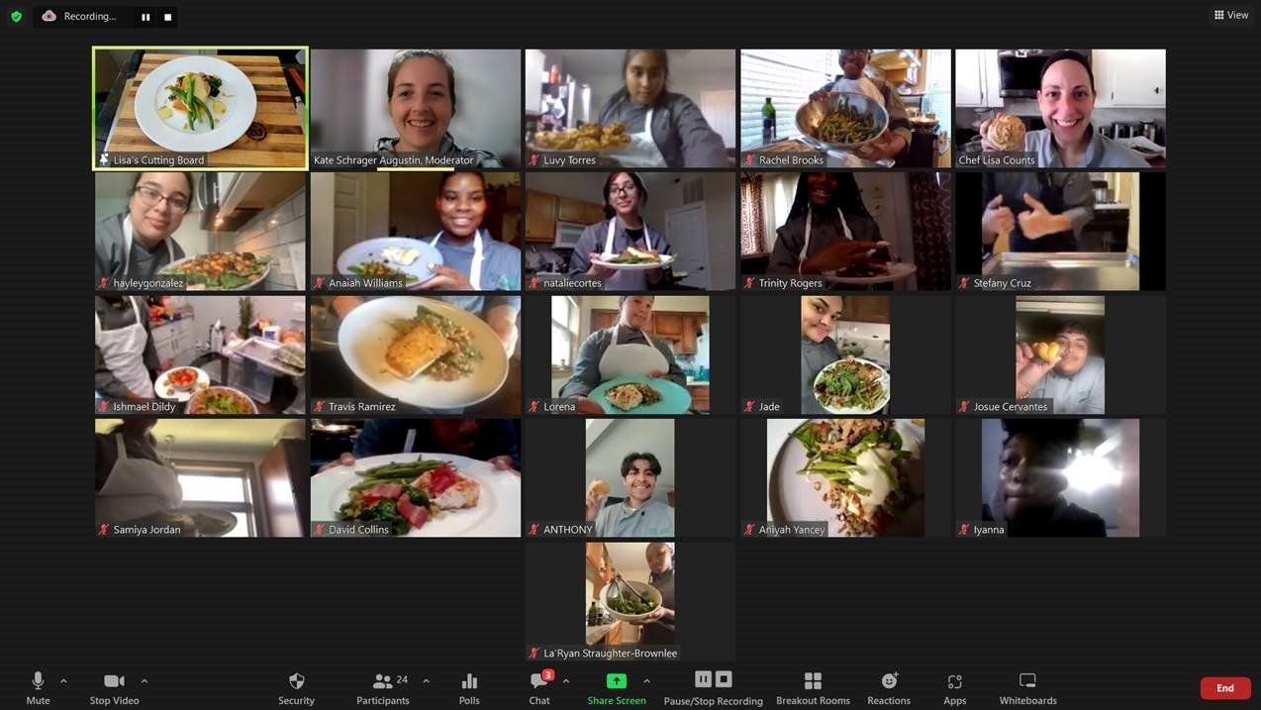Open the Reactions menu icon

889,681
